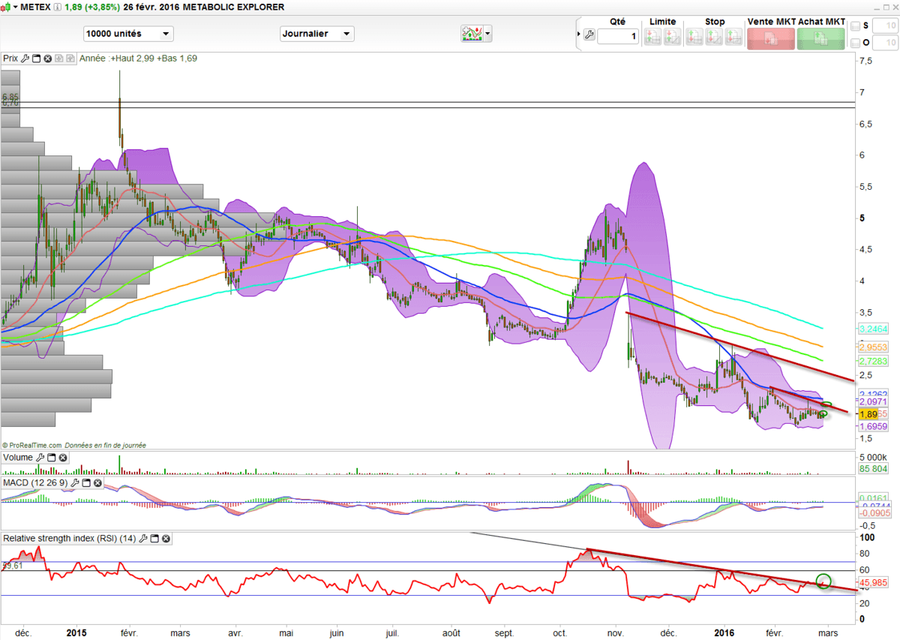Maximize the Volume panel window icon

pyautogui.click(x=52, y=458)
